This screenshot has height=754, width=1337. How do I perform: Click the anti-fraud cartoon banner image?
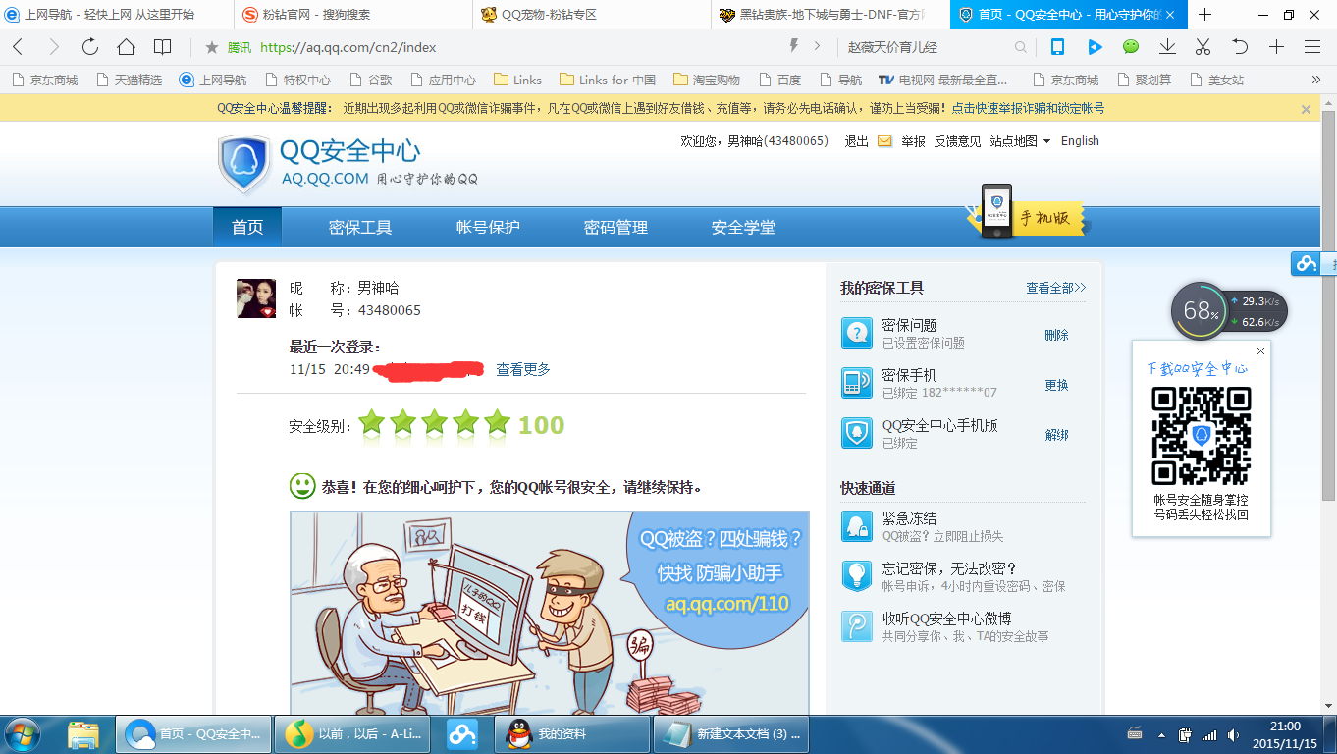(550, 612)
